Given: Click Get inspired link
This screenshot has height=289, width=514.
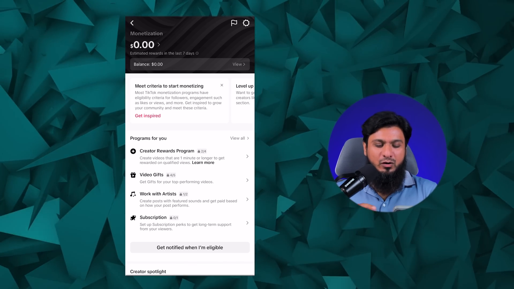Looking at the screenshot, I should coord(148,115).
